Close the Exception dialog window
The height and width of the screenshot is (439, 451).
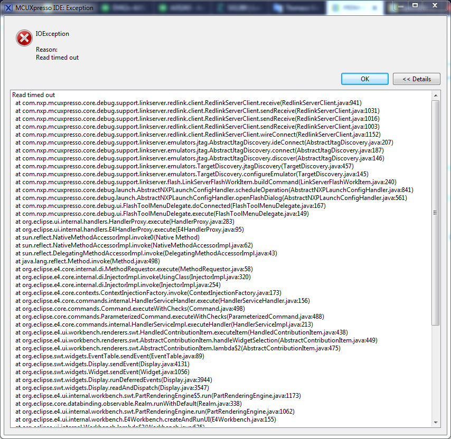[435, 5]
